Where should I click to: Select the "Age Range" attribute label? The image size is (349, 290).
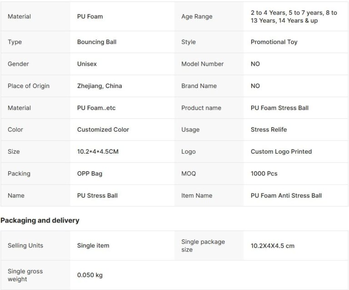pos(197,16)
